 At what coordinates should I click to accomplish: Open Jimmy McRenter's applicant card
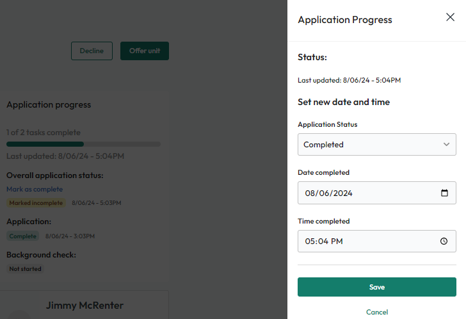(84, 305)
